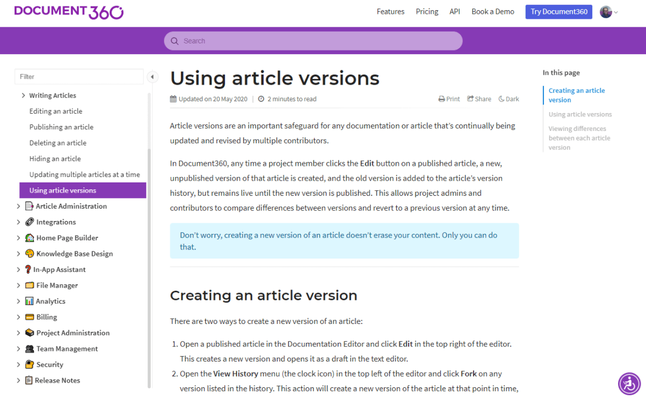This screenshot has width=646, height=398.
Task: Open Deleting an article
Action: [58, 143]
